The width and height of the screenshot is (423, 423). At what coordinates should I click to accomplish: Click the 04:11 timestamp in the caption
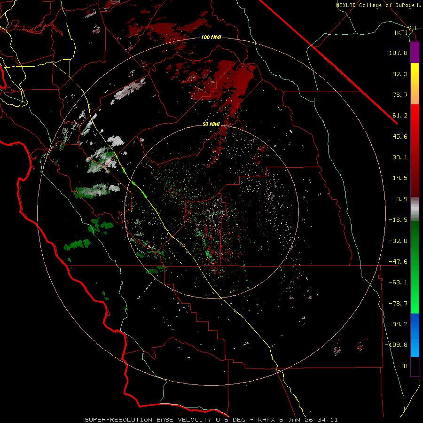(327, 420)
